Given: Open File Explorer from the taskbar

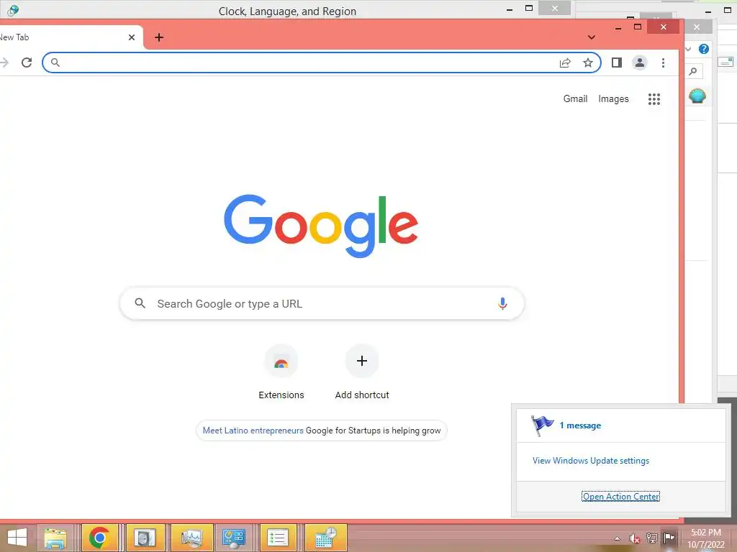Looking at the screenshot, I should (55, 538).
